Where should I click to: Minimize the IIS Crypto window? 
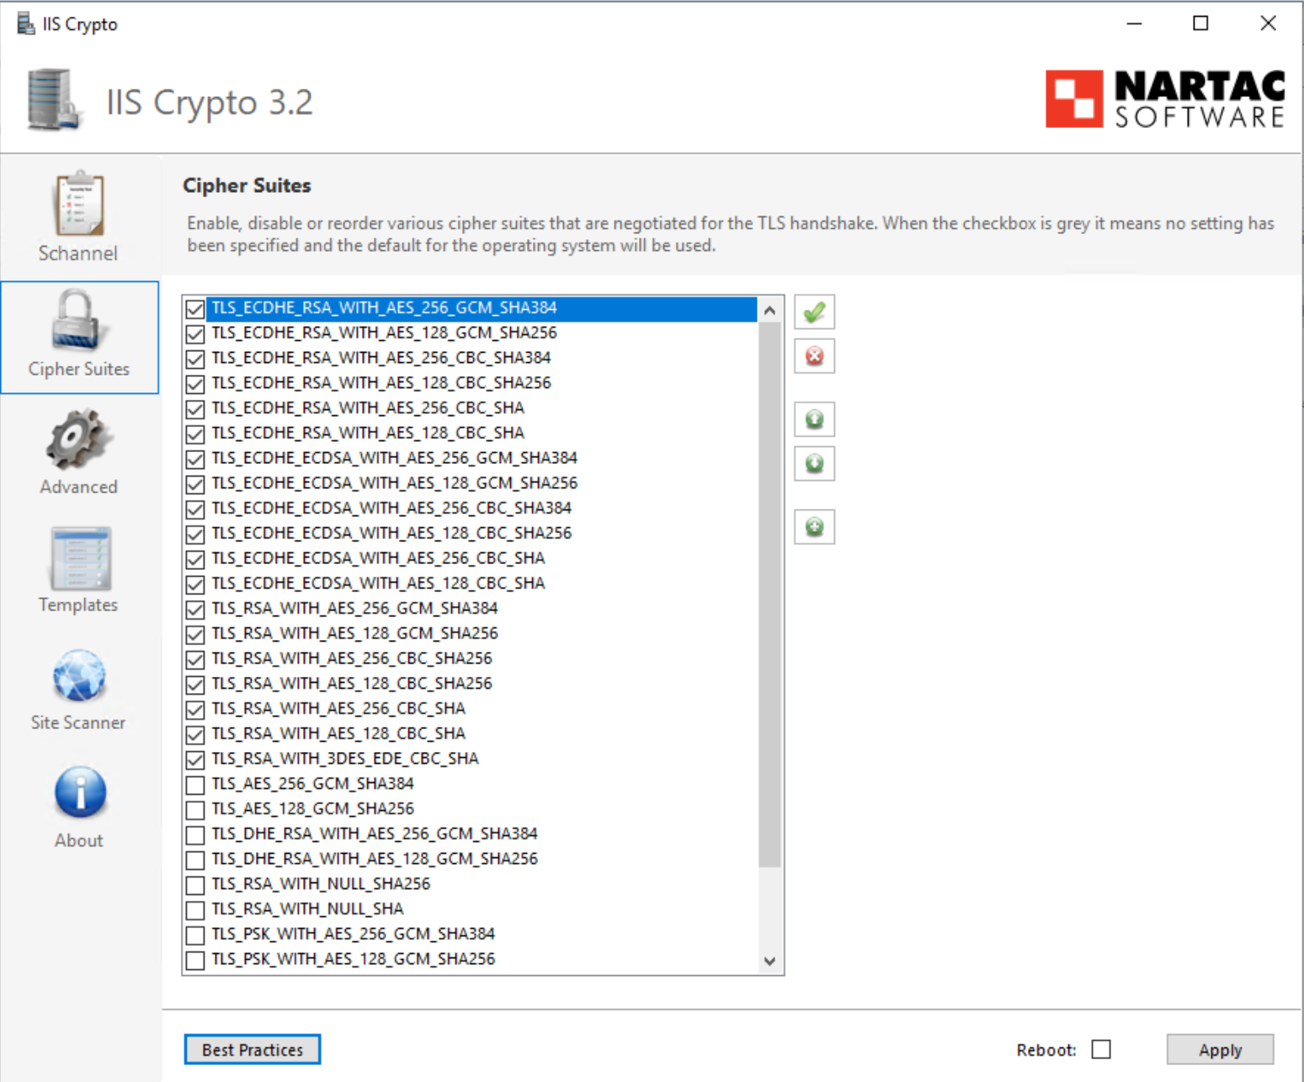click(1135, 24)
